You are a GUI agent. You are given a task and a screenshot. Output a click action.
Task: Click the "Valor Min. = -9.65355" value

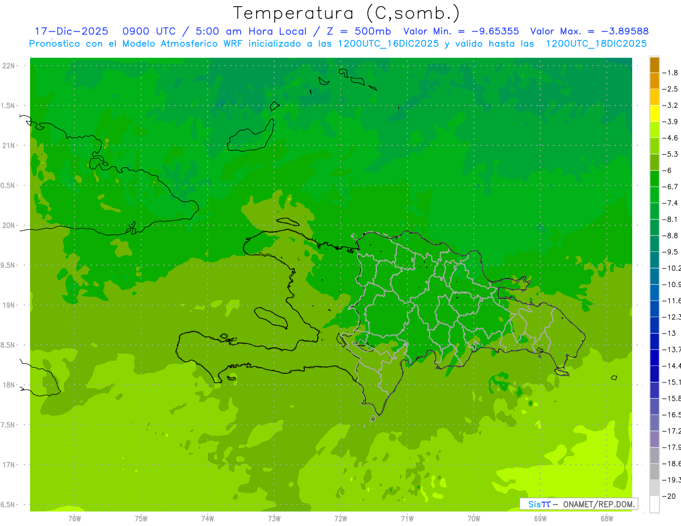coord(463,31)
